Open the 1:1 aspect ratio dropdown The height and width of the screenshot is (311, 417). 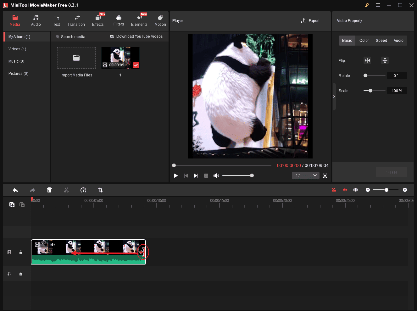coord(305,175)
